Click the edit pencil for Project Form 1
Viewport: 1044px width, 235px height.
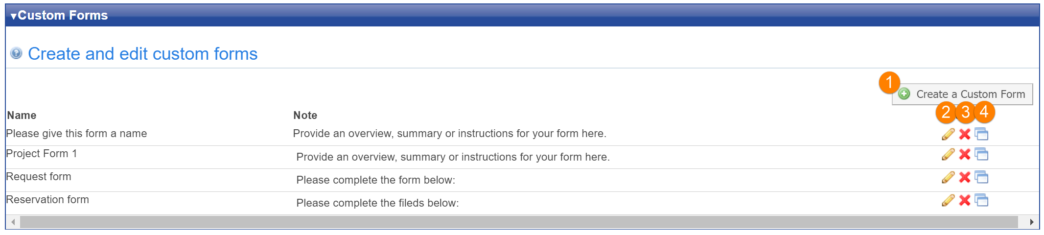click(948, 155)
